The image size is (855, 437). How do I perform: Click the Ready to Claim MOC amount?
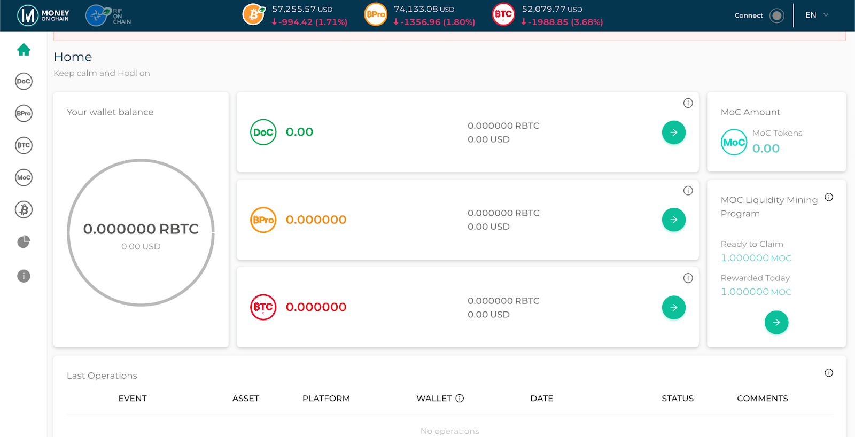[756, 258]
